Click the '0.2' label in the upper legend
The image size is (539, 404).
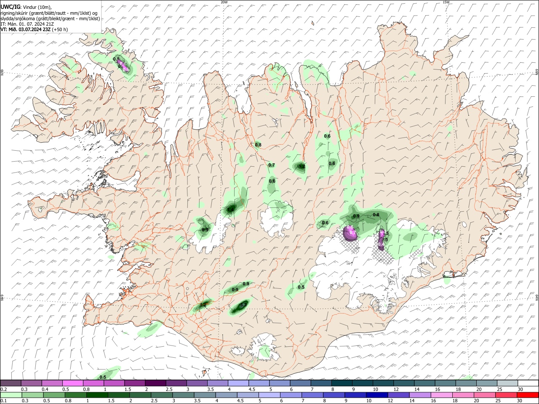(x=3, y=389)
